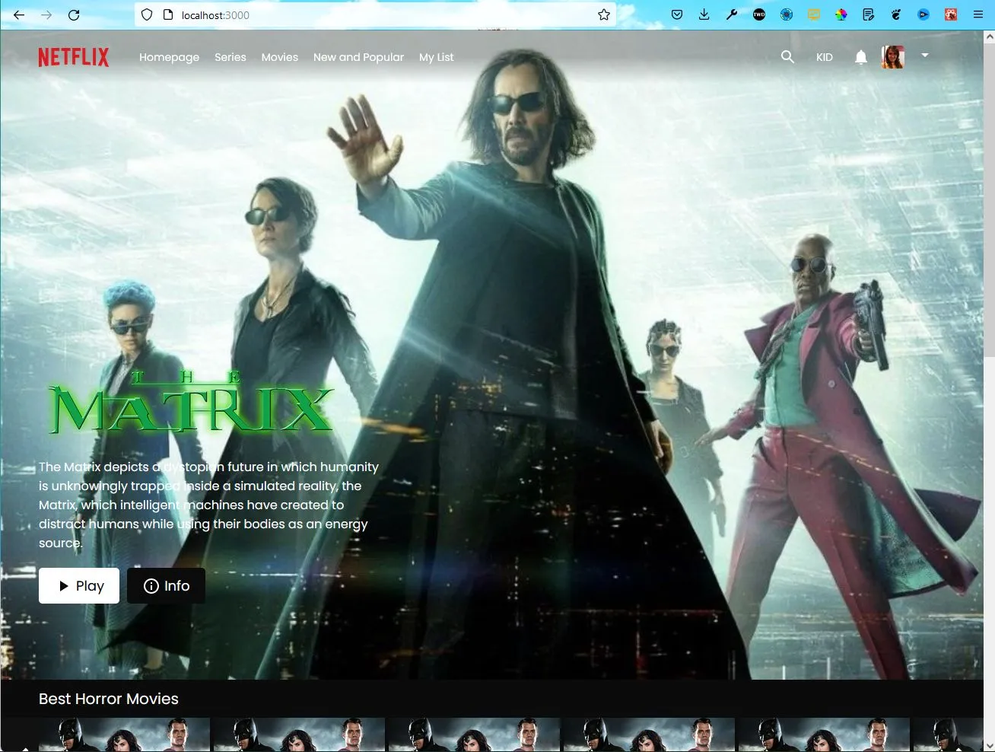Click the notepad with pencil extension icon
Screen dimensions: 995x752
coord(869,14)
